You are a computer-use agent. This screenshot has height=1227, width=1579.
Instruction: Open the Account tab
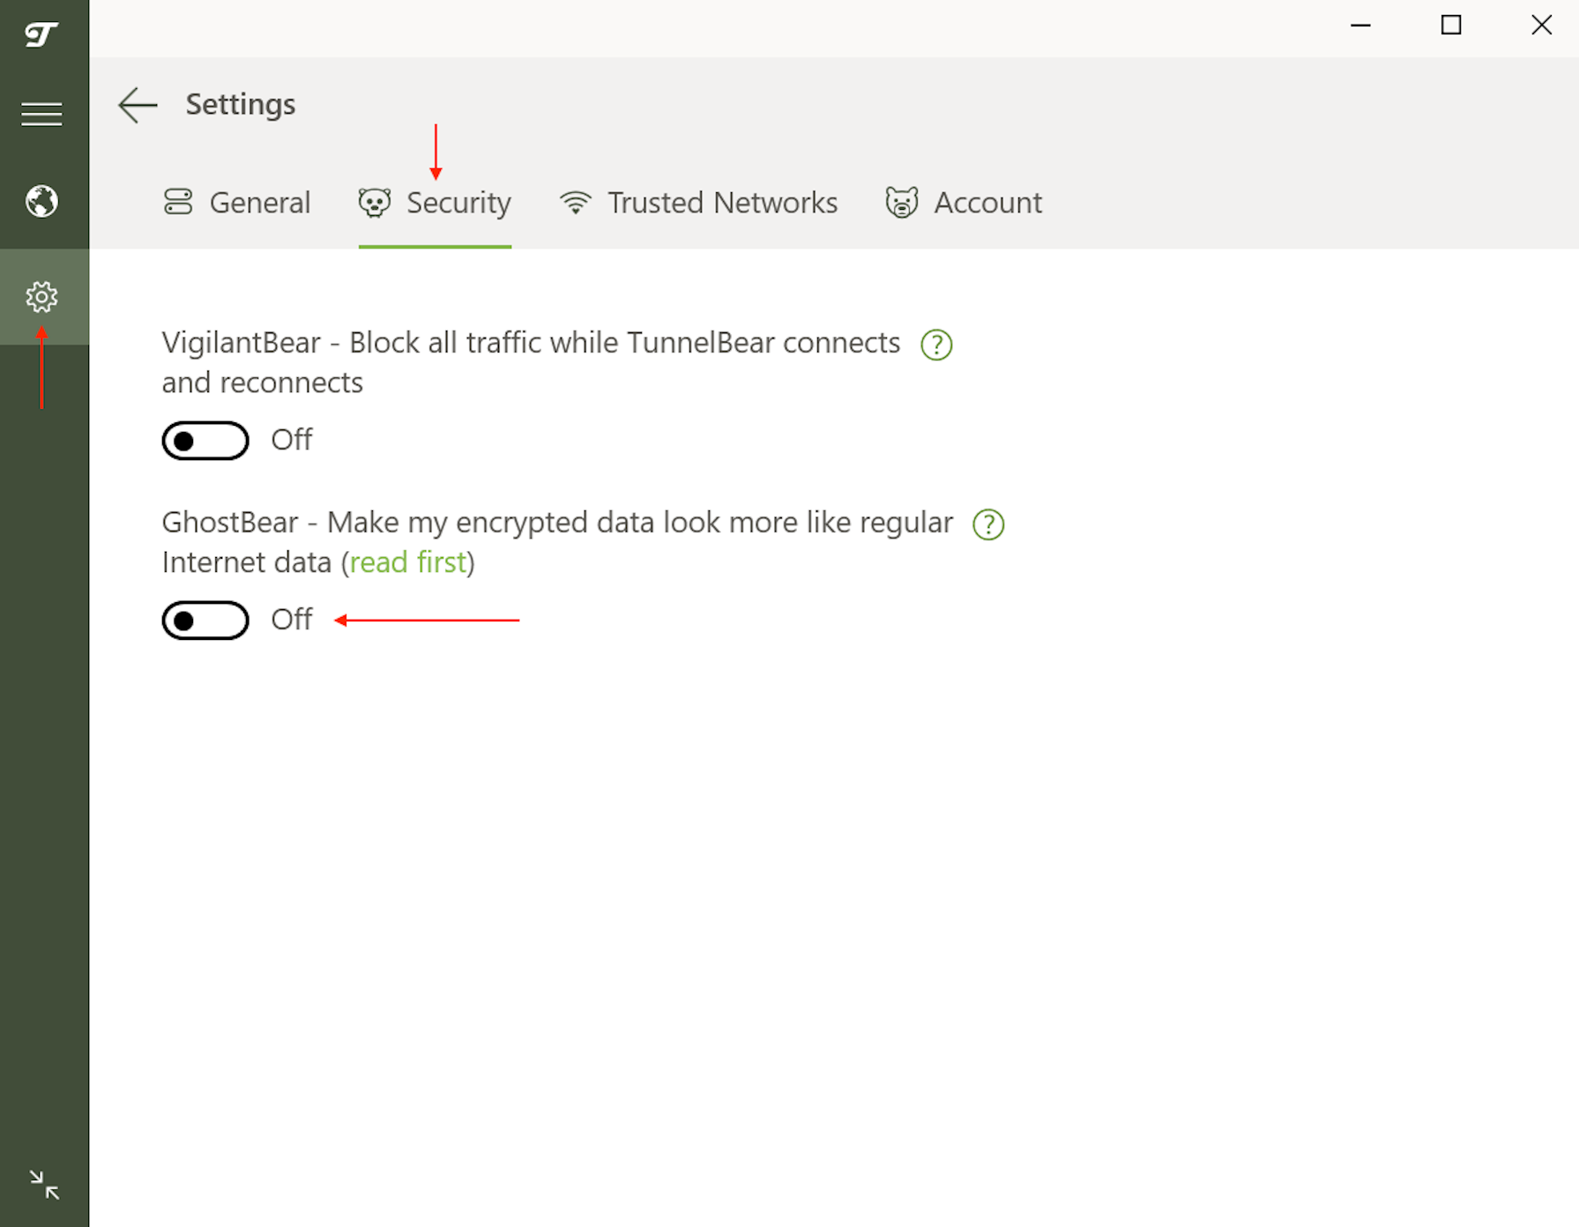coord(964,203)
